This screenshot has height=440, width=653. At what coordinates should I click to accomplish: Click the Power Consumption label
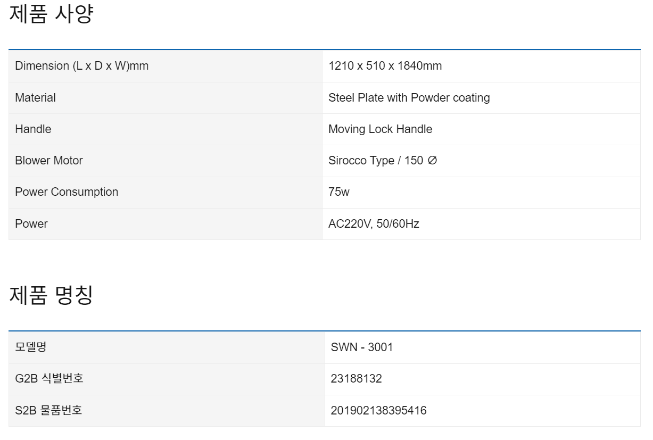(x=67, y=192)
